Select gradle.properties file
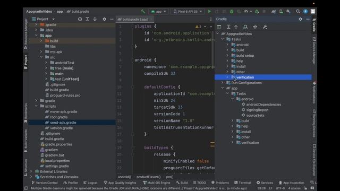Viewport: 340px width, 191px height. (x=58, y=144)
